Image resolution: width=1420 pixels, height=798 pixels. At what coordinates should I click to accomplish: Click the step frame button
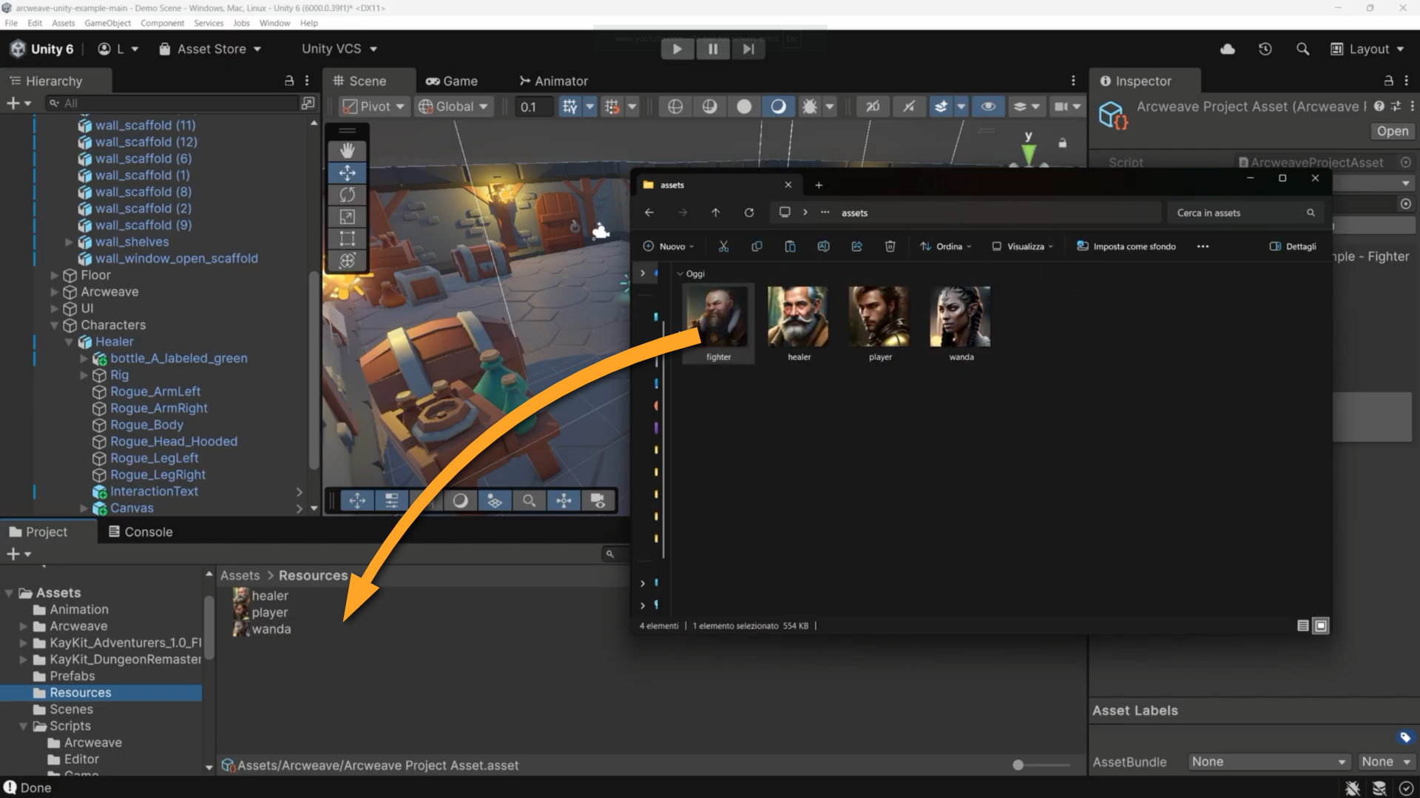[748, 49]
